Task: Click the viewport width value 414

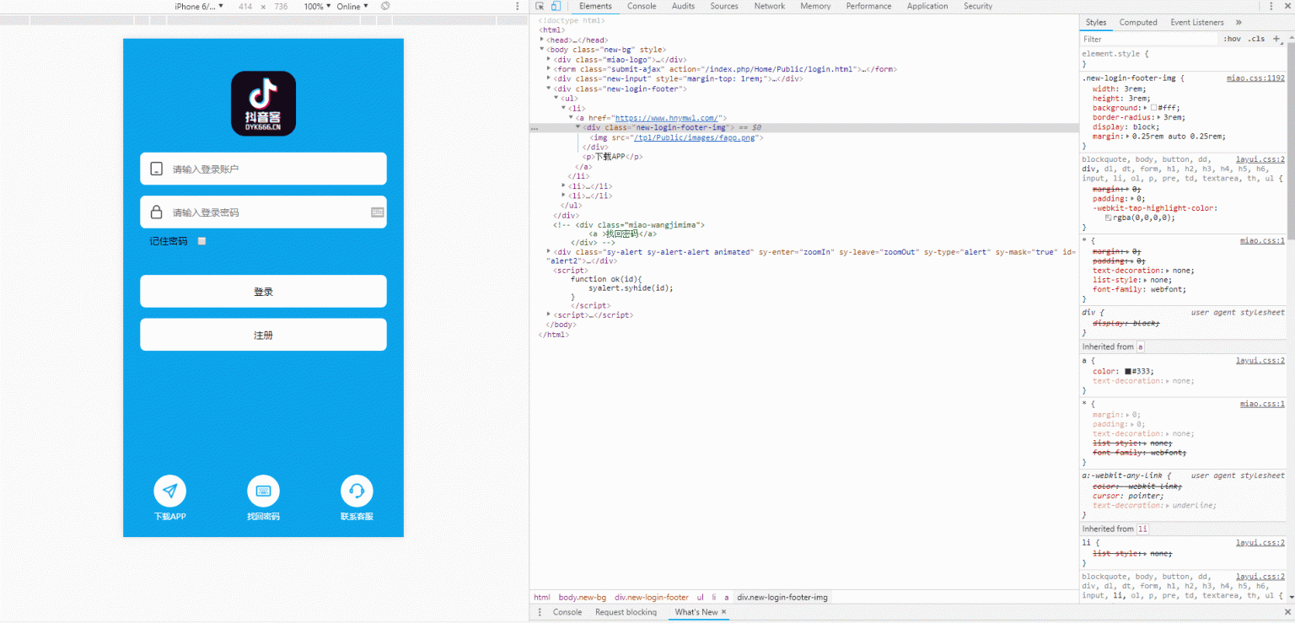Action: pos(245,6)
